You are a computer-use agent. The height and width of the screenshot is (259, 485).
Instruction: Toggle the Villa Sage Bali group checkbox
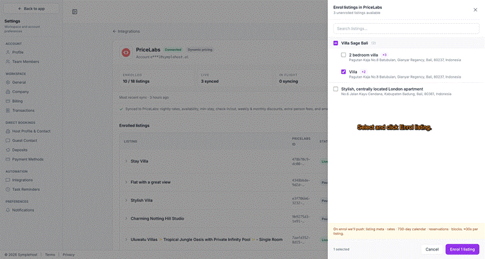click(x=336, y=43)
